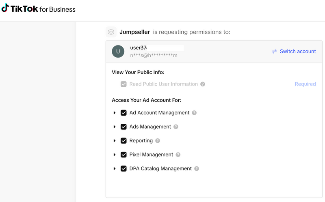Image resolution: width=325 pixels, height=202 pixels.
Task: Expand the Ads Management arrow
Action: tap(115, 127)
